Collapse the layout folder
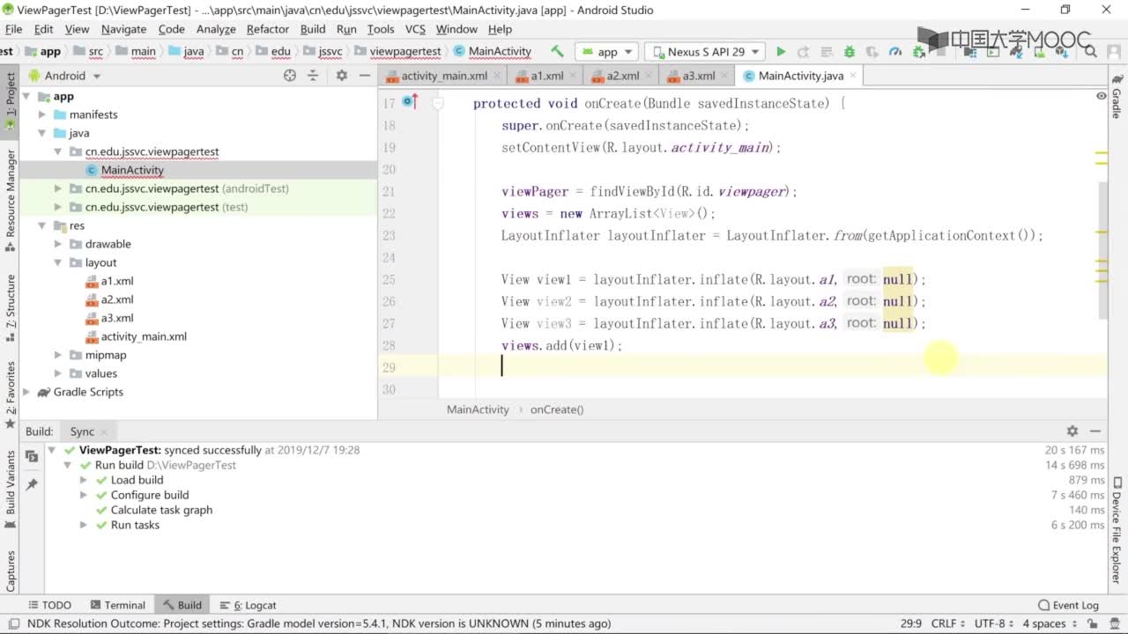This screenshot has height=634, width=1128. point(58,262)
